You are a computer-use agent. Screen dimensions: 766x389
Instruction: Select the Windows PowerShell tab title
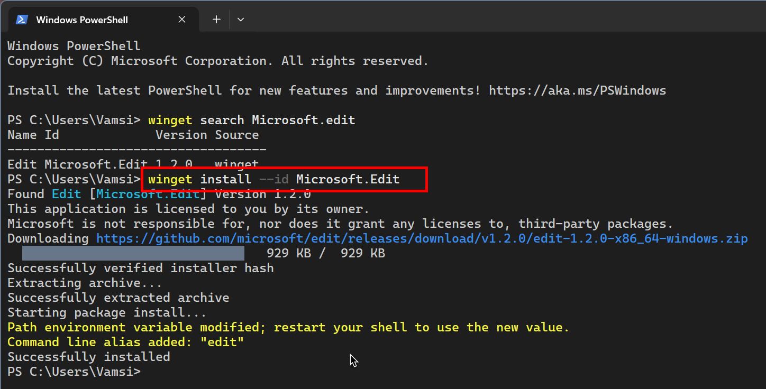pos(82,20)
